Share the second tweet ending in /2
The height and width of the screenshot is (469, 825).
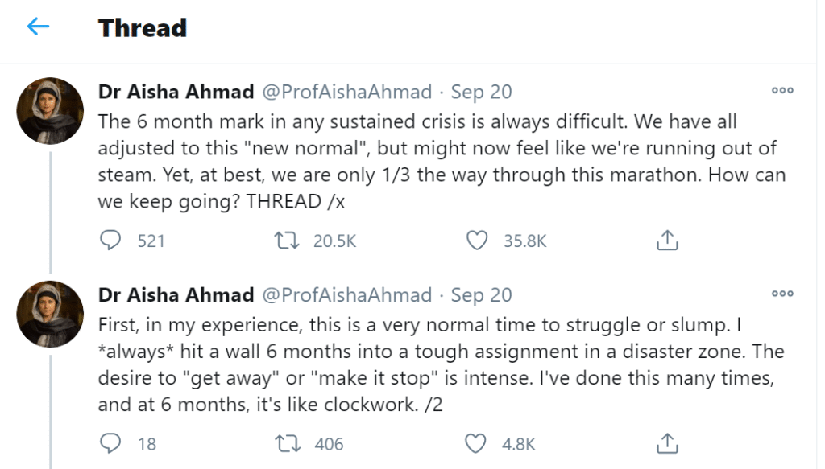tap(666, 443)
